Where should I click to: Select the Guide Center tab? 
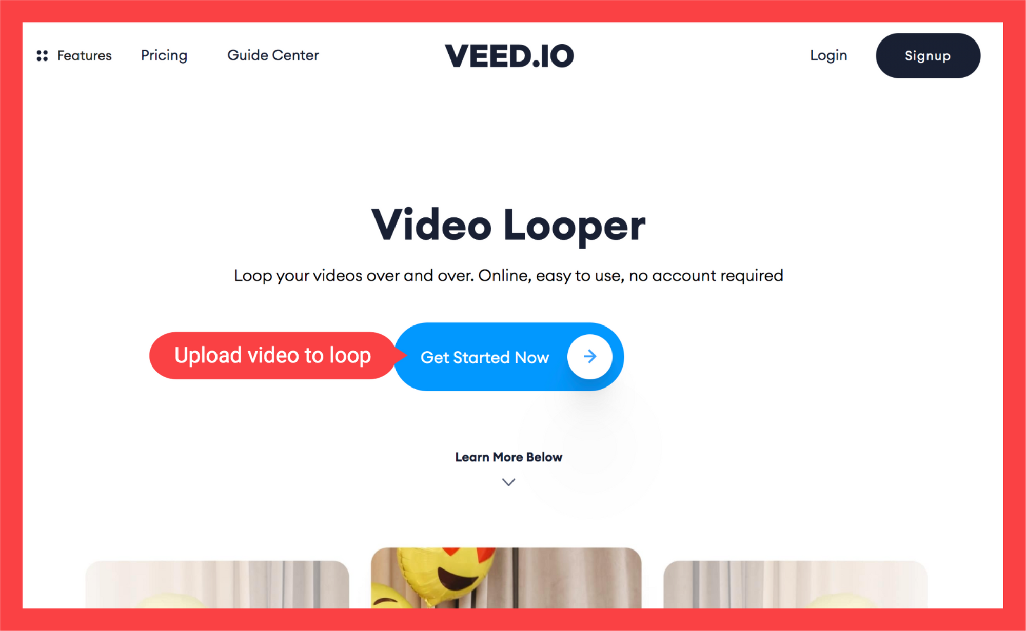pos(271,55)
